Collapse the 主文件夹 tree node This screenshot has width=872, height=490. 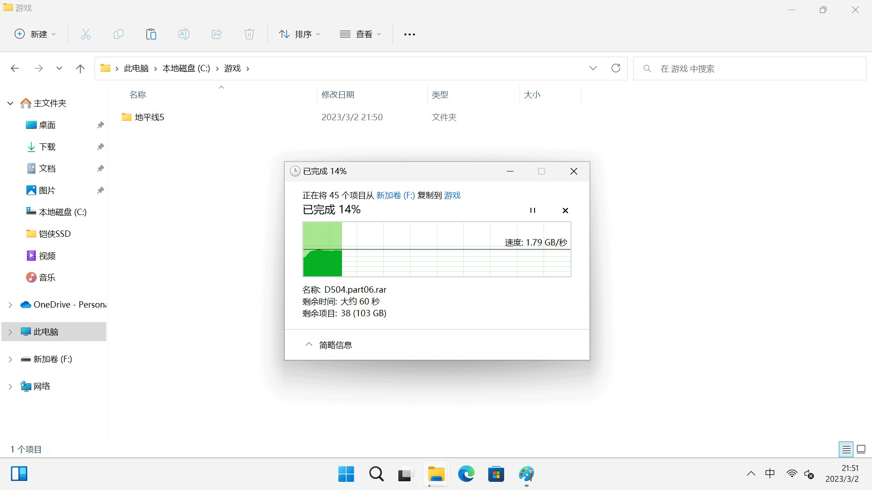point(10,103)
